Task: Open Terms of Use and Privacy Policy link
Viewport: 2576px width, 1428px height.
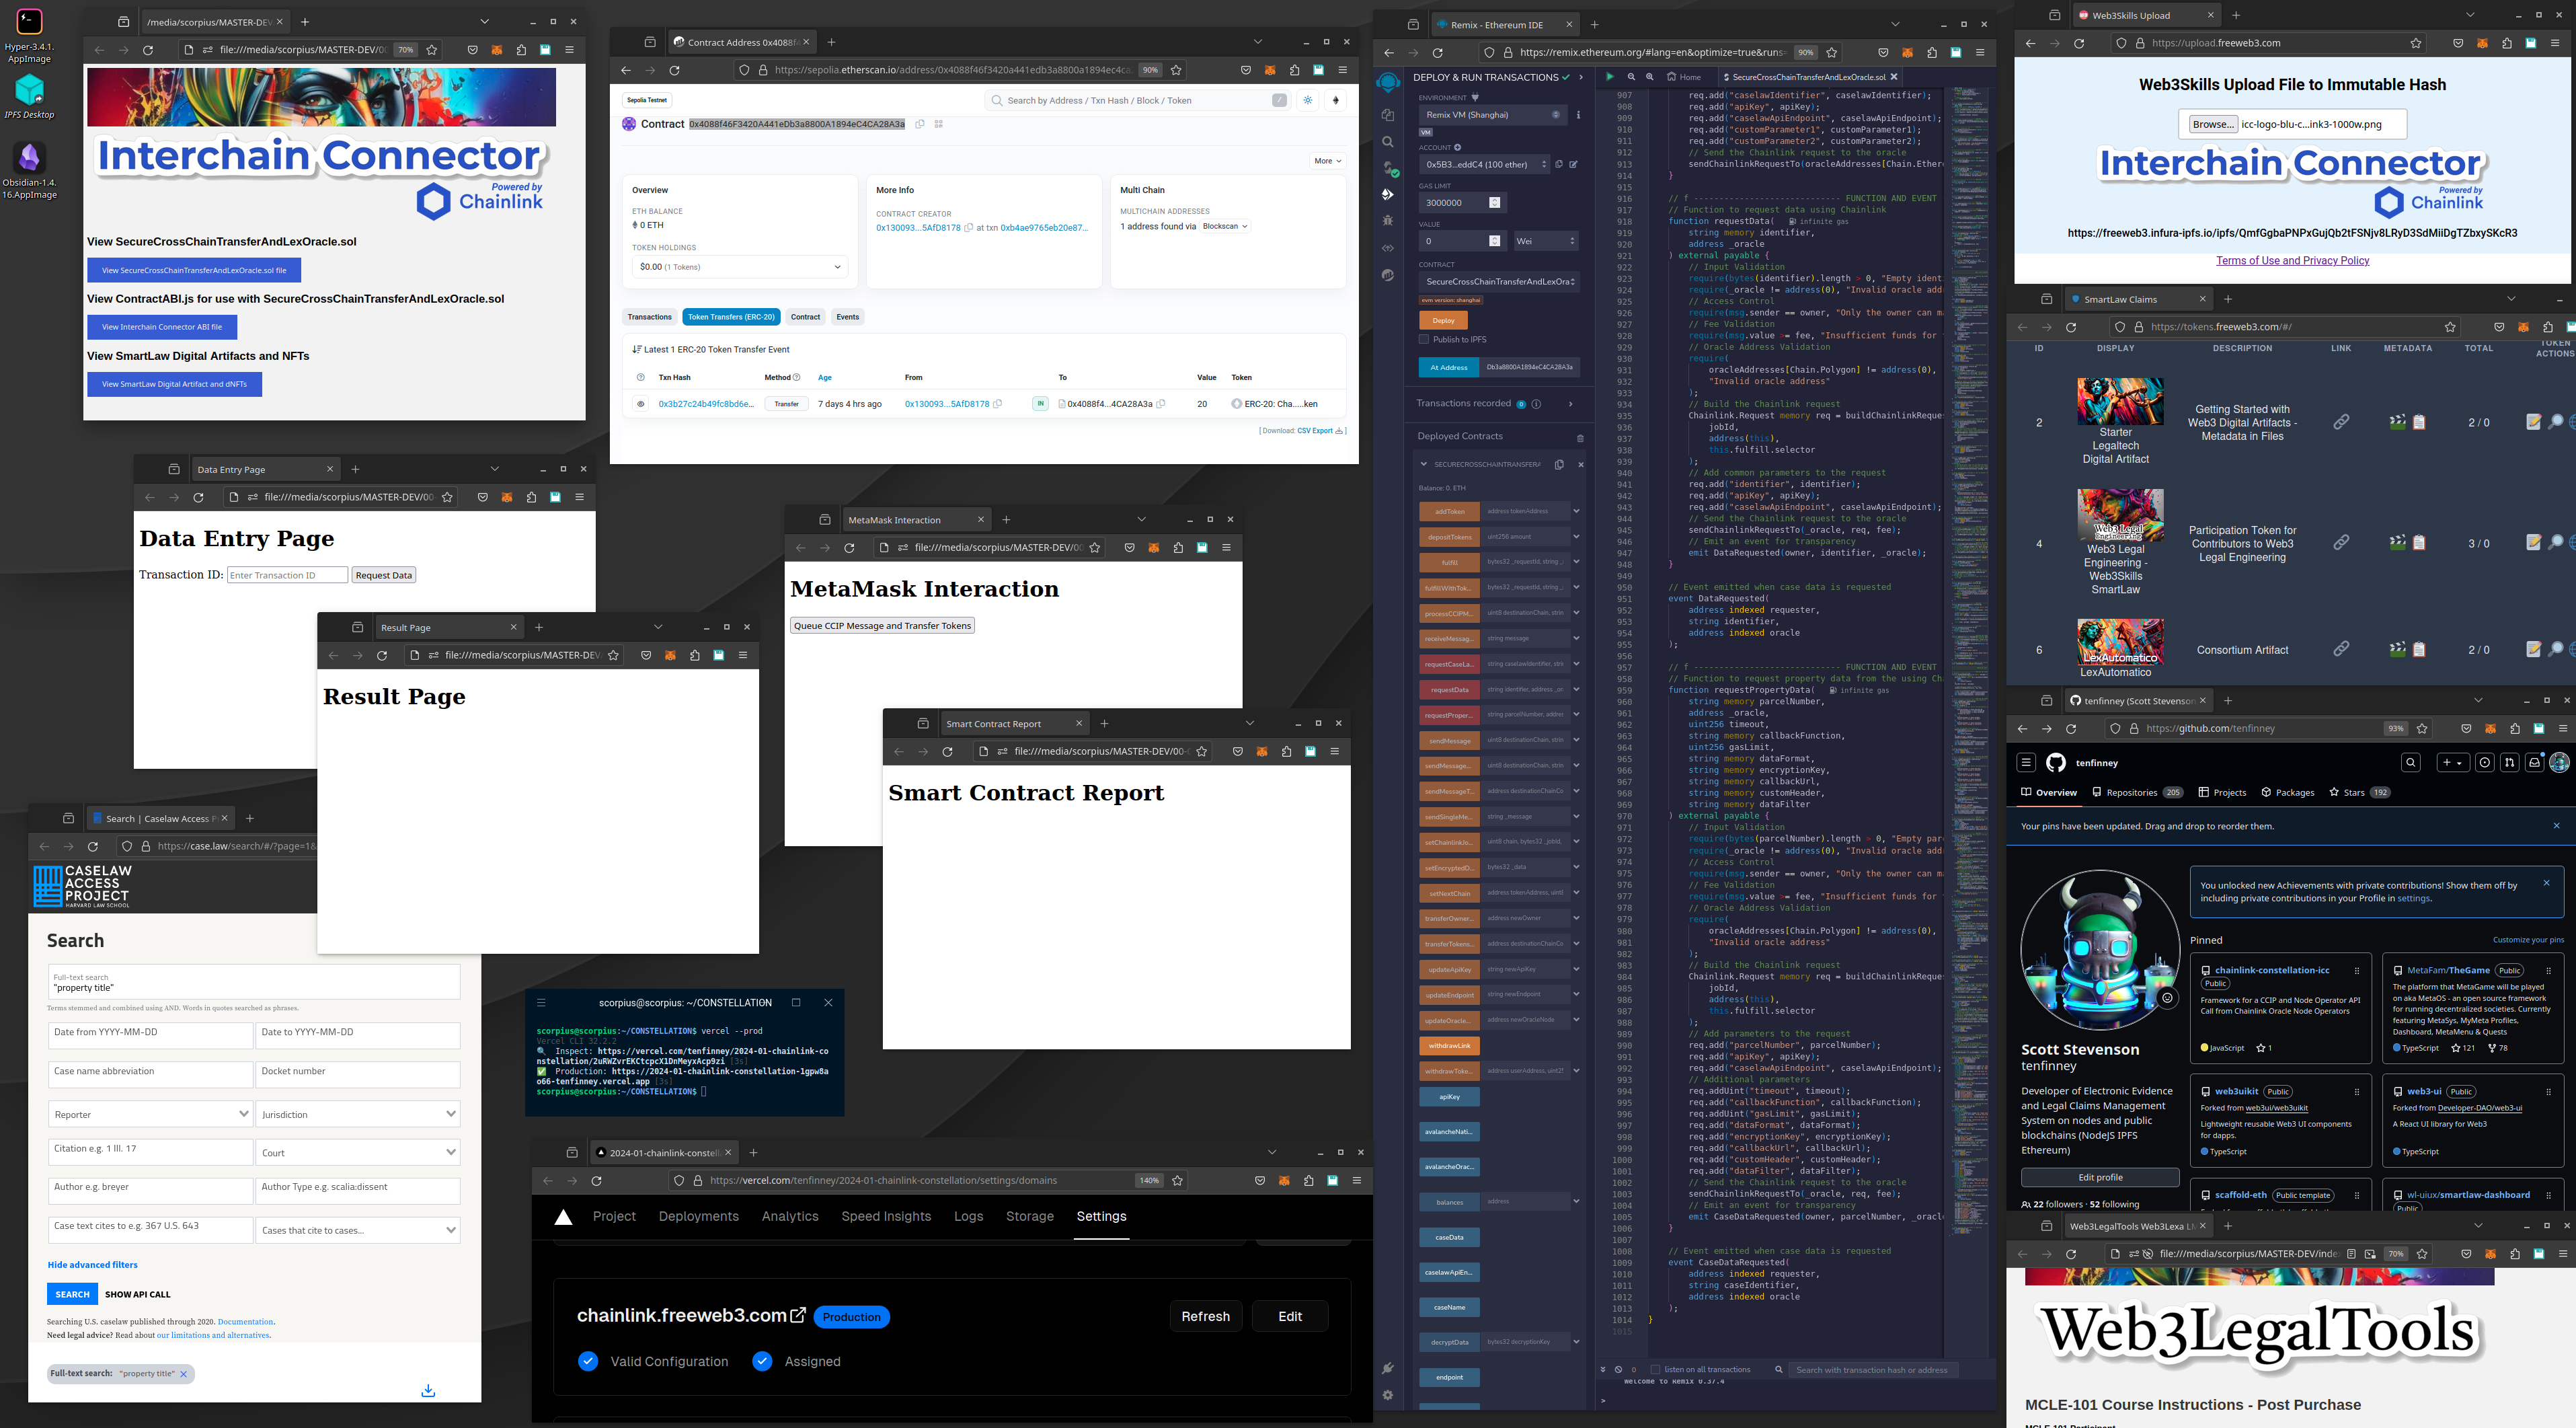Action: tap(2292, 261)
